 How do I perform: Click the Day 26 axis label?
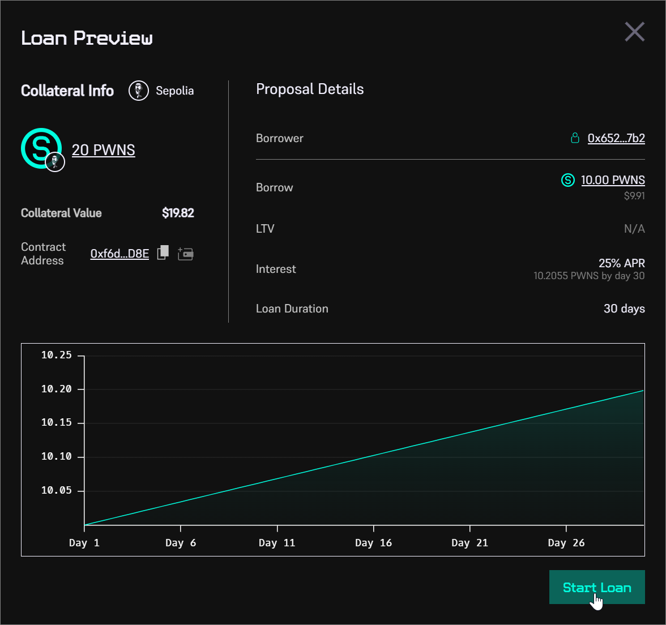566,542
